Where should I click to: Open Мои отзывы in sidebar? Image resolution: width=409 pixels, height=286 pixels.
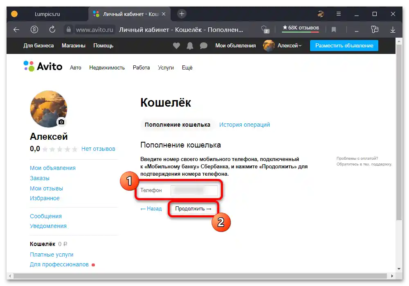coord(47,188)
